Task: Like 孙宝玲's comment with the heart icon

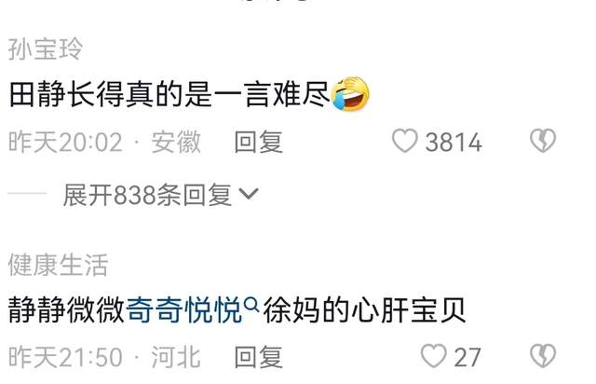Action: pos(405,141)
